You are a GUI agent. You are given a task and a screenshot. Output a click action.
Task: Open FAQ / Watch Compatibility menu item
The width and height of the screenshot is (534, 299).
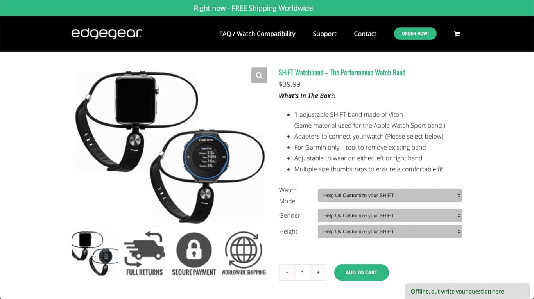pos(257,34)
